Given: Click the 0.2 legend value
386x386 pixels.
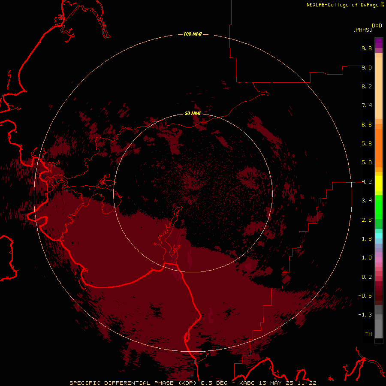Looking at the screenshot, I should coord(367,277).
